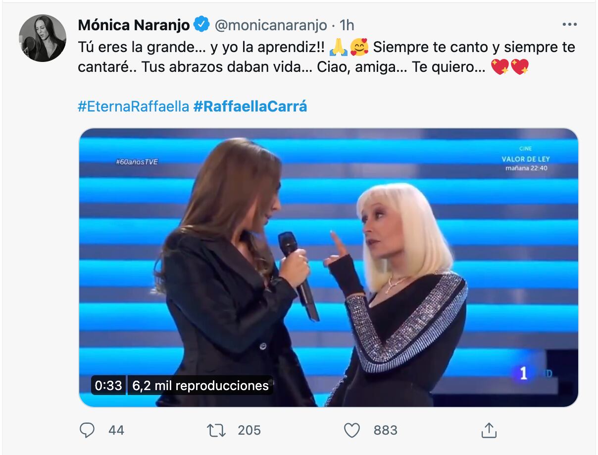Like the tweet with the heart icon
The width and height of the screenshot is (598, 455).
coord(351,430)
